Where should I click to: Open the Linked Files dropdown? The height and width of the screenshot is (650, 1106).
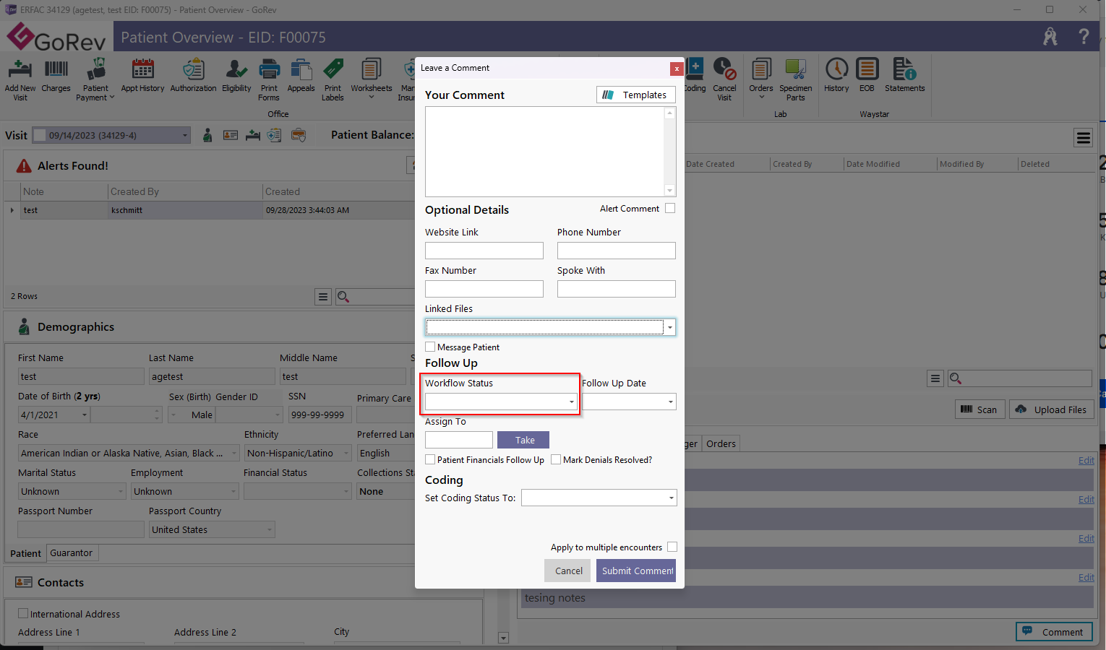(x=670, y=327)
